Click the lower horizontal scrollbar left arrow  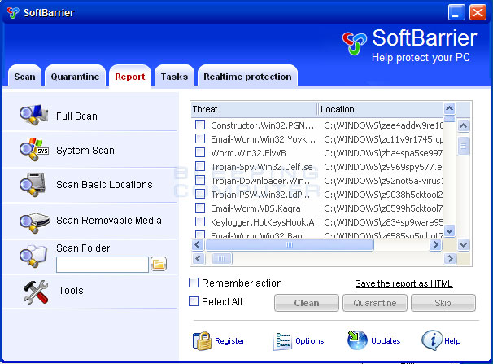point(198,259)
